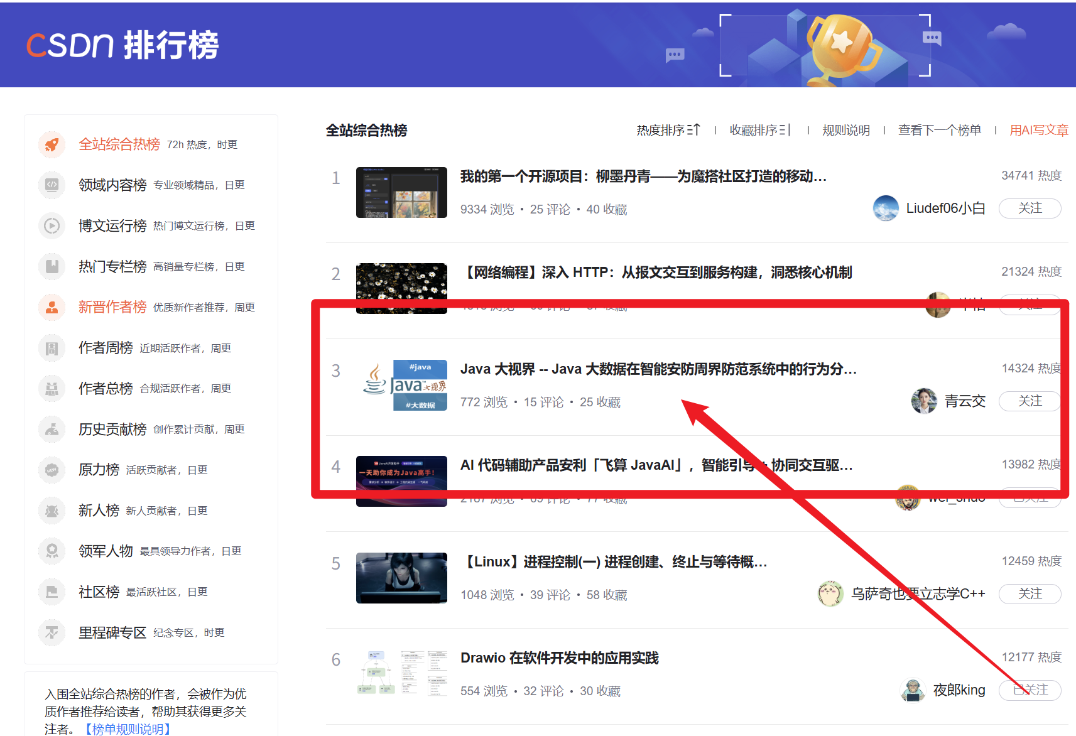Follow Liudef06小白 with 关注 button
This screenshot has width=1076, height=736.
[x=1030, y=208]
